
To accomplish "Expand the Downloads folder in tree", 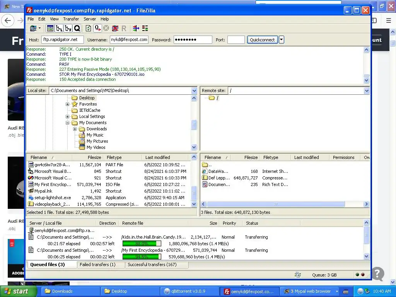I will pyautogui.click(x=75, y=129).
